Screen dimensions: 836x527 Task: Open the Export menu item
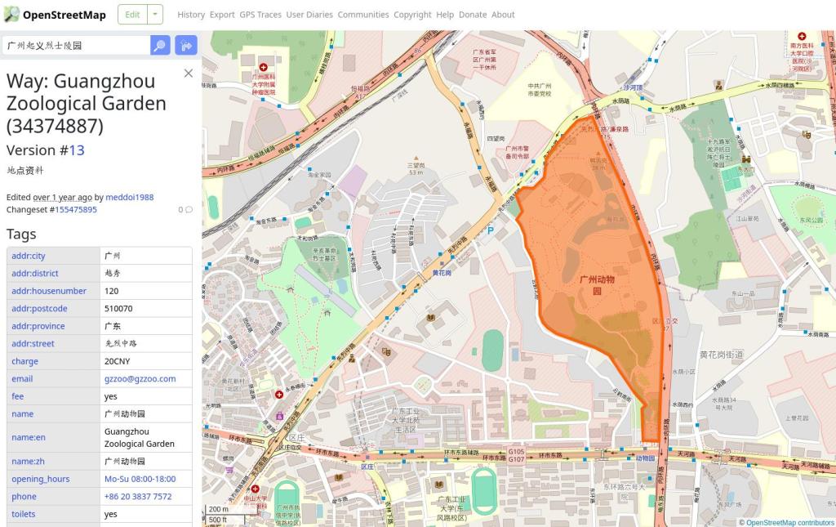(x=222, y=15)
